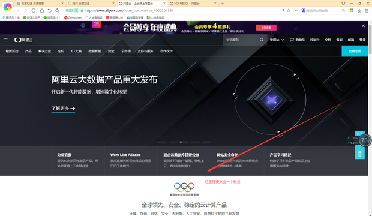Screen dimensions: 372x216
Task: Click the favorite star inside address bar
Action: pyautogui.click(x=289, y=10)
